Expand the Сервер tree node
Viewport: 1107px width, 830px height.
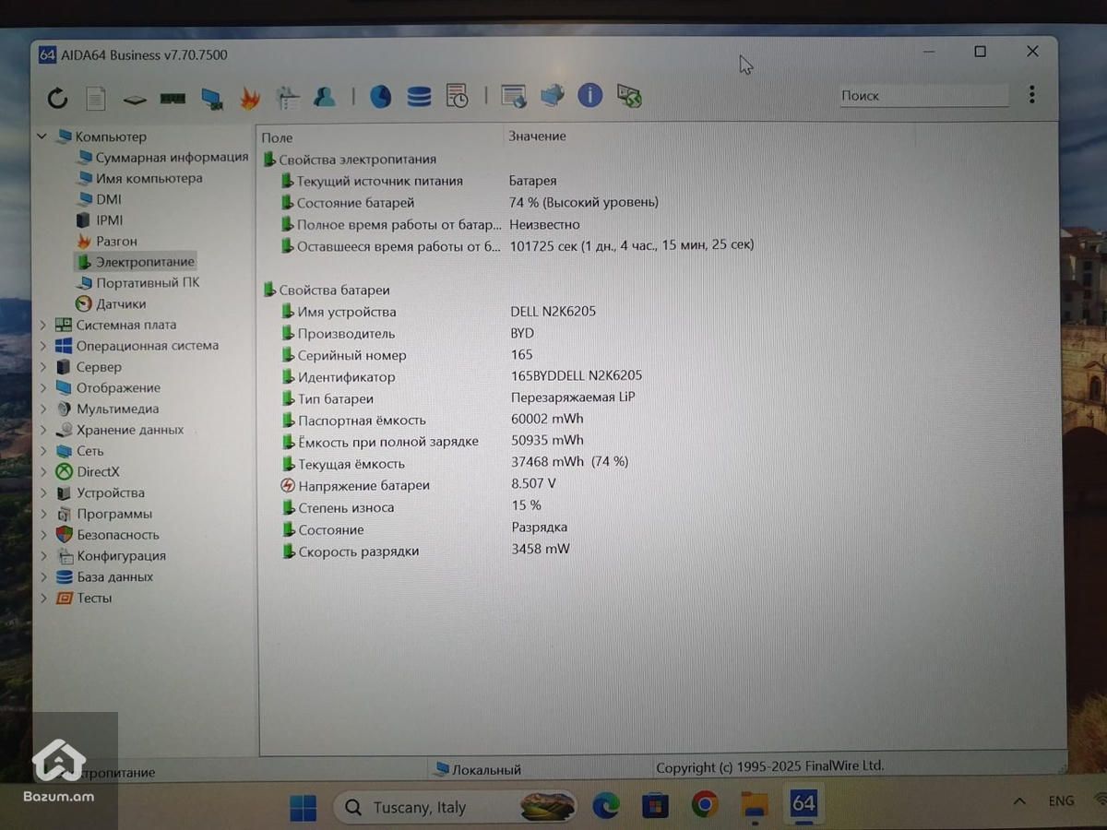(42, 367)
